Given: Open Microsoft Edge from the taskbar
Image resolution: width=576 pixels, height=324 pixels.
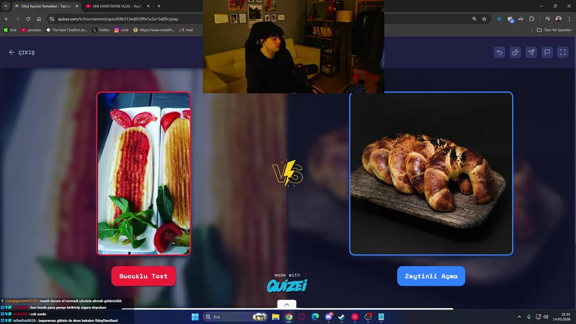Looking at the screenshot, I should pos(315,317).
